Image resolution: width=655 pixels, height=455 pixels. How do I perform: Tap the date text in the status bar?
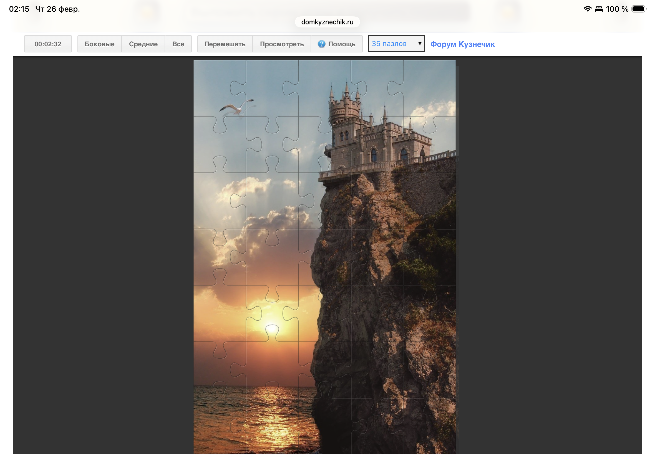tap(57, 9)
